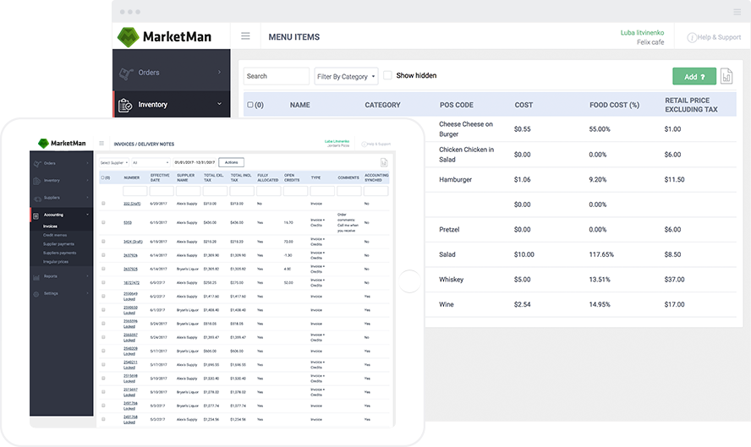Image resolution: width=751 pixels, height=447 pixels.
Task: Open Irregular prices submenu item on tablet
Action: coord(56,262)
